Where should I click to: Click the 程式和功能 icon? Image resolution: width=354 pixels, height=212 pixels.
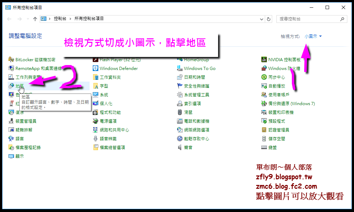(x=96, y=113)
